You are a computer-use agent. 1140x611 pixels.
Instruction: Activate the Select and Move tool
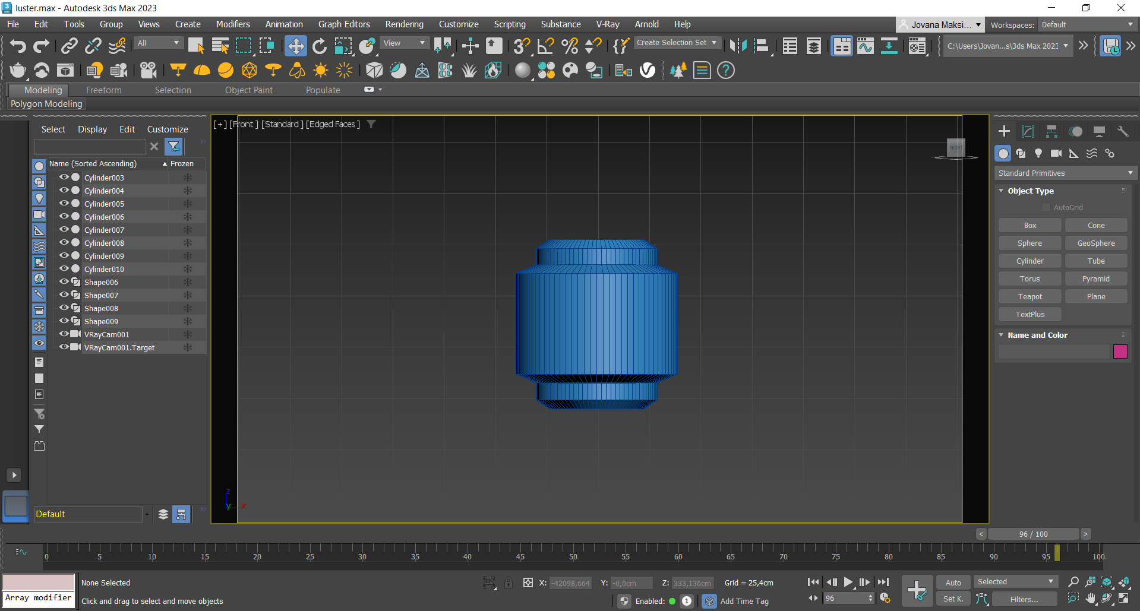(x=295, y=46)
